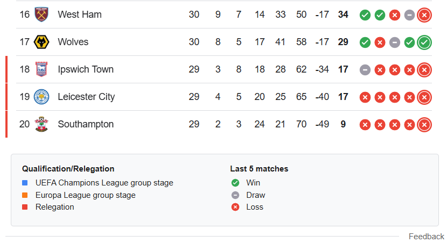
Task: Open the Leicester City team link
Action: tap(86, 97)
